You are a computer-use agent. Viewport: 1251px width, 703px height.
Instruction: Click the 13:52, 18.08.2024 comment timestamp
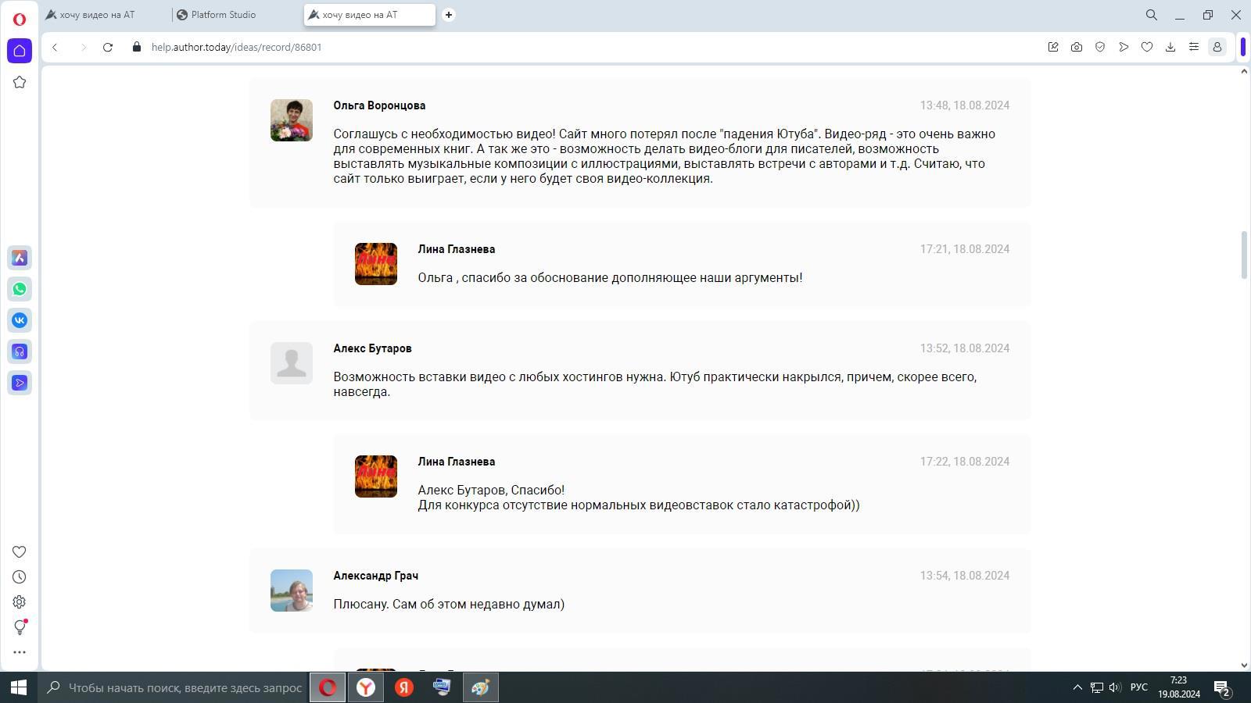(x=964, y=348)
